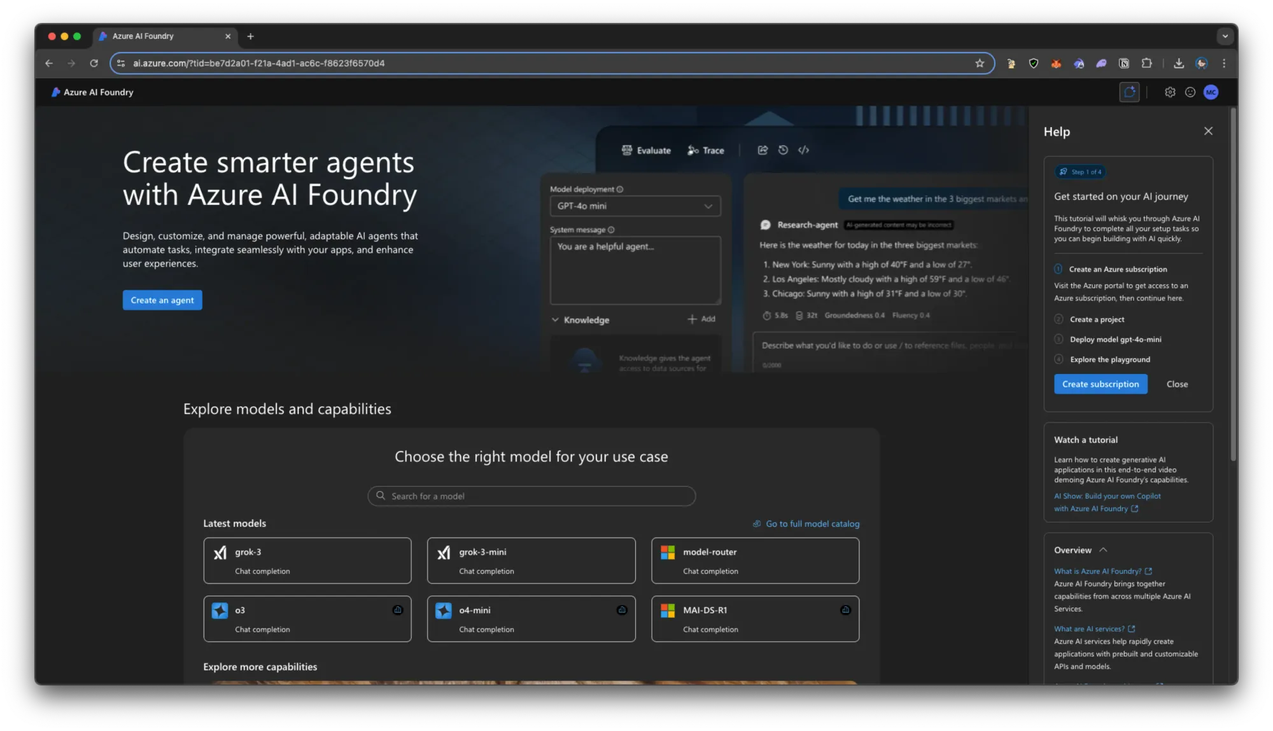1273x731 pixels.
Task: Click the browser back arrow
Action: pyautogui.click(x=49, y=63)
